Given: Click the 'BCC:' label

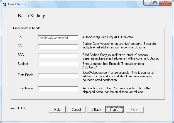Looking at the screenshot, I should point(21,55).
